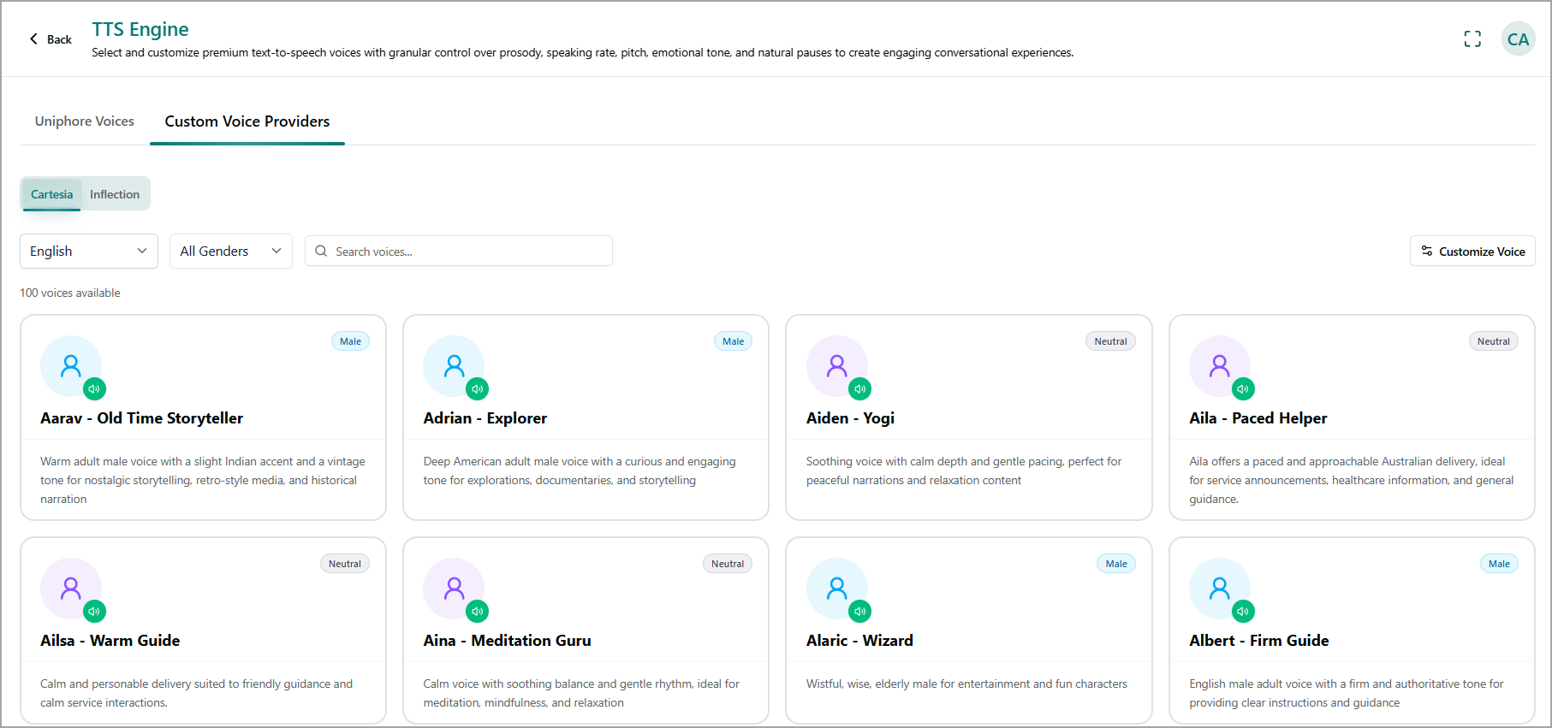Focus the Search voices input field
Viewport: 1552px width, 728px height.
[459, 251]
